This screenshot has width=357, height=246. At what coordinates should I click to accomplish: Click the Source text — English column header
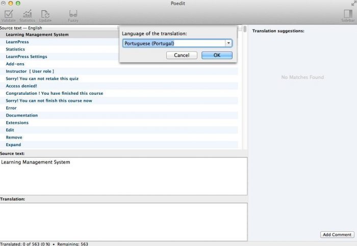click(x=59, y=28)
